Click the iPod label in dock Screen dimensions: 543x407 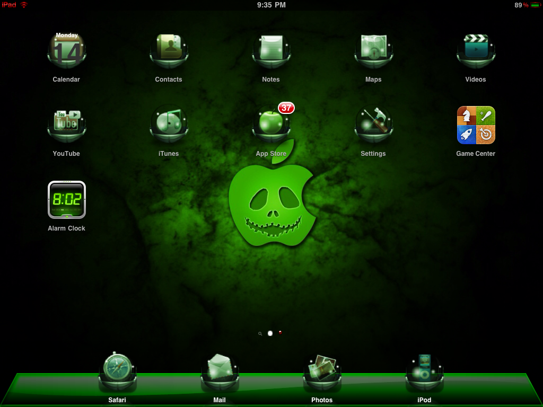pos(424,400)
